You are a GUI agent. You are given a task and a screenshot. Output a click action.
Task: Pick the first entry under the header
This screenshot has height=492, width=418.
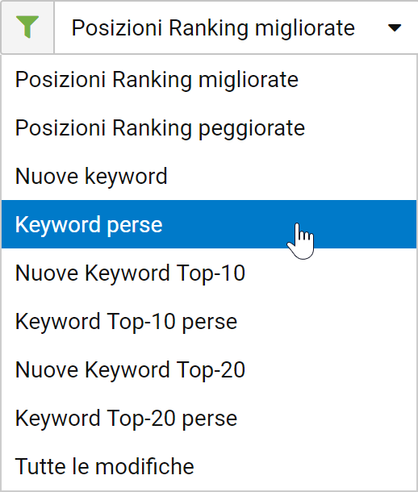[x=209, y=79]
